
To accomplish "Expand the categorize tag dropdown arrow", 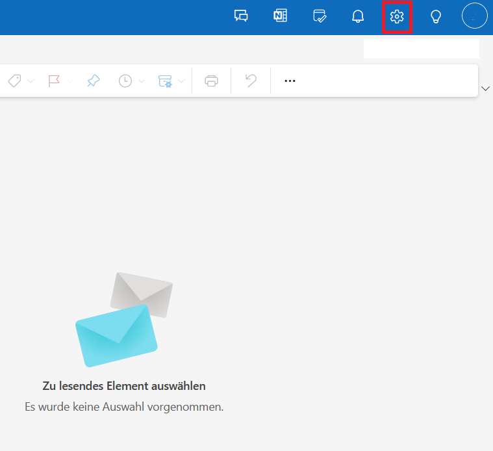I will [x=31, y=81].
